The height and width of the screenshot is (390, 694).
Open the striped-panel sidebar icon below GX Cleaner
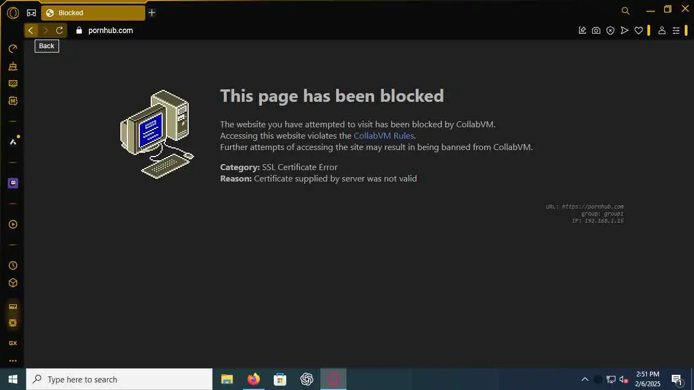click(x=13, y=83)
